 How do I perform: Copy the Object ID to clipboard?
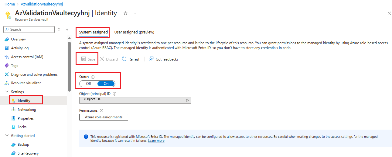pyautogui.click(x=188, y=100)
